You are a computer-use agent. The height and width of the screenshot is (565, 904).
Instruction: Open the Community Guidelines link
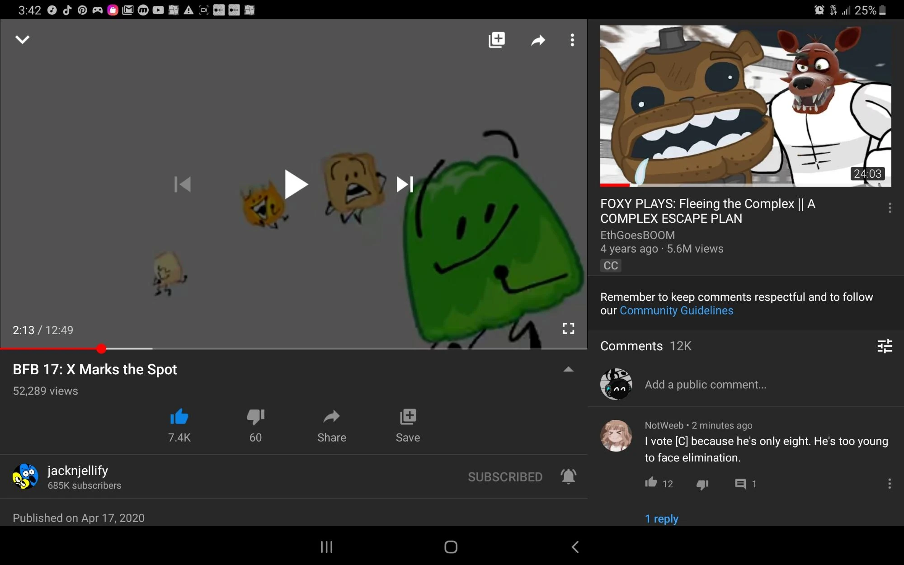tap(677, 311)
